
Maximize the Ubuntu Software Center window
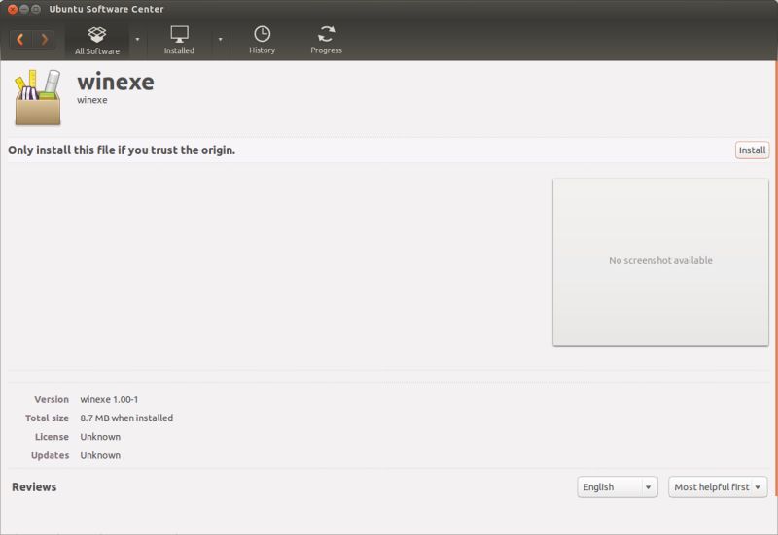pyautogui.click(x=36, y=9)
